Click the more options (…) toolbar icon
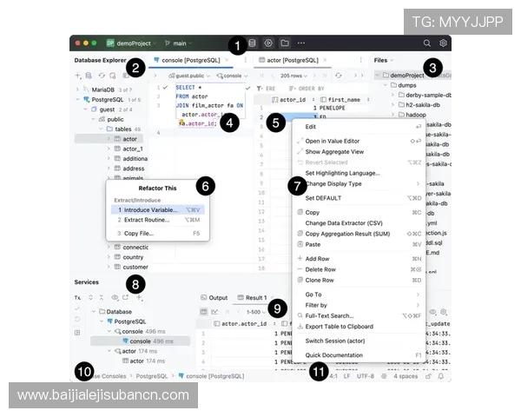The height and width of the screenshot is (417, 521). [x=301, y=43]
